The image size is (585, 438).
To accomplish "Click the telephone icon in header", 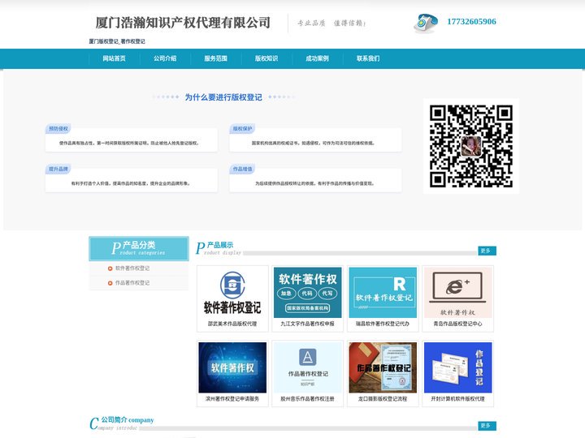I will click(425, 23).
